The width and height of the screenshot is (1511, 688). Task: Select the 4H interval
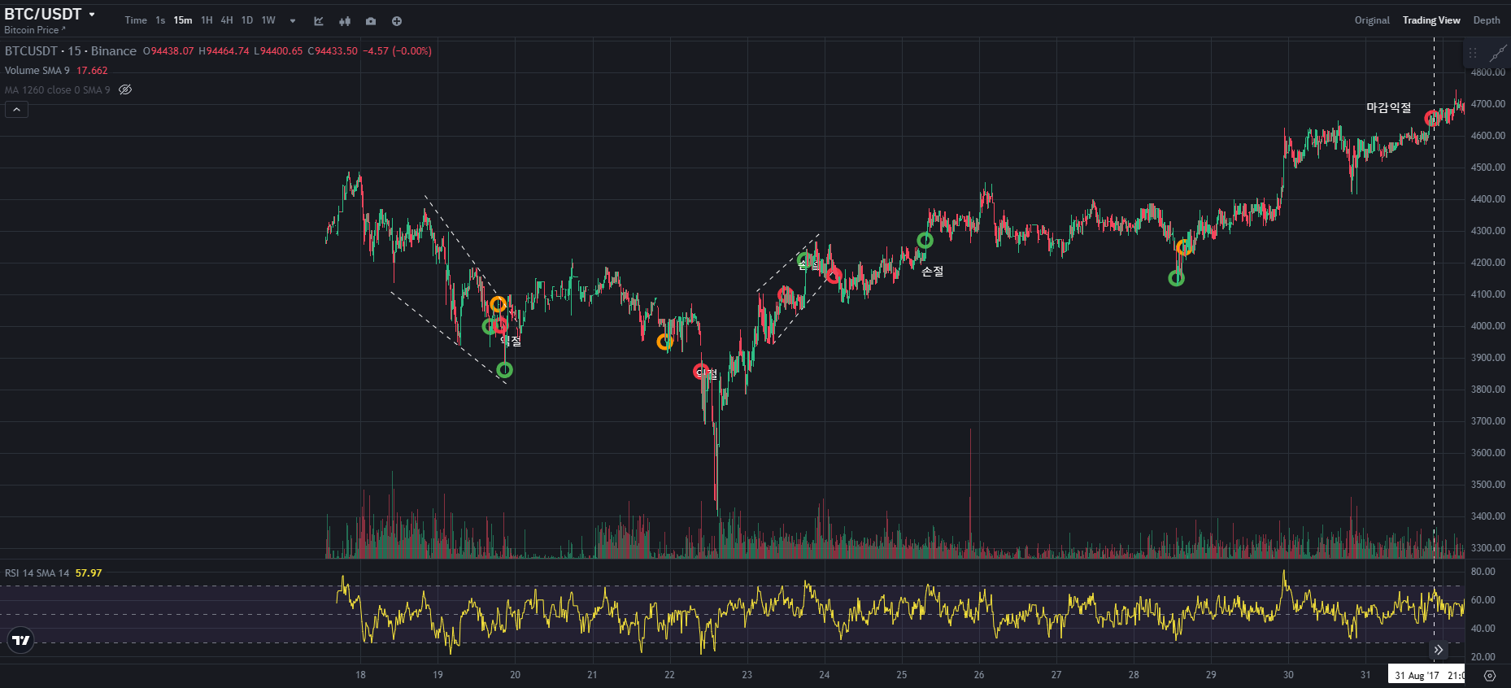pyautogui.click(x=227, y=20)
